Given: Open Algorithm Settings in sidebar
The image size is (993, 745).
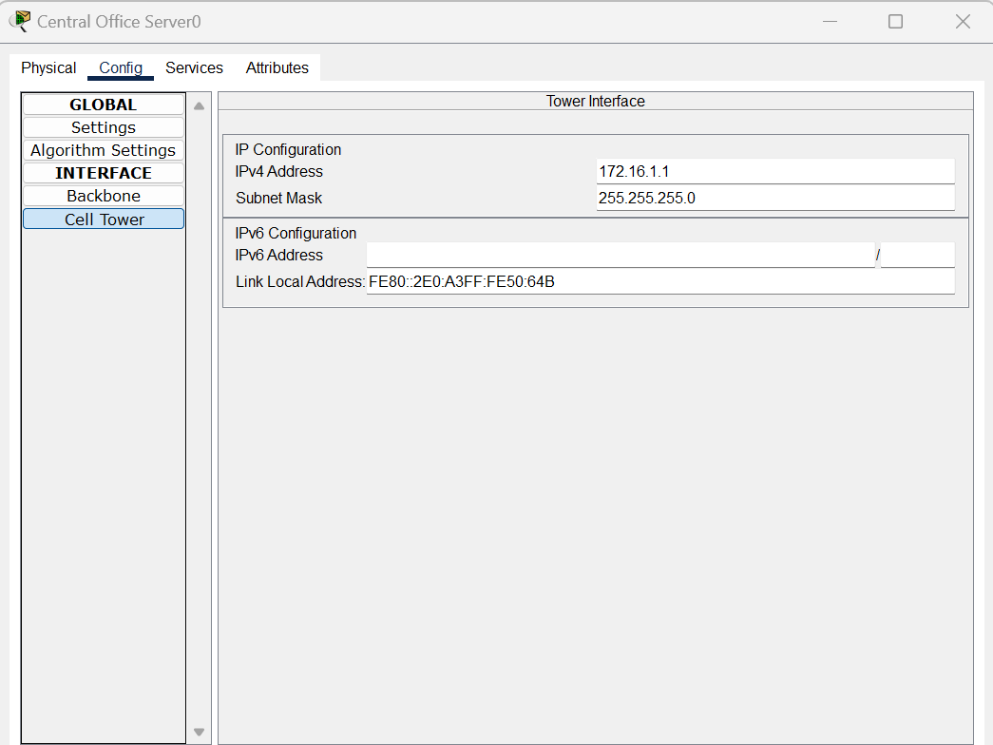Looking at the screenshot, I should [104, 150].
